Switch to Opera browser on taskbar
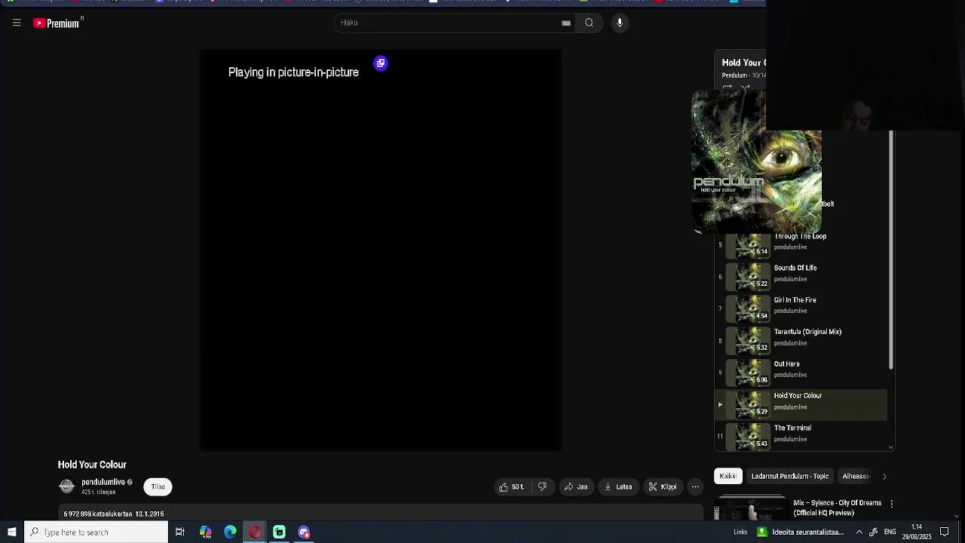This screenshot has height=543, width=965. pos(255,532)
